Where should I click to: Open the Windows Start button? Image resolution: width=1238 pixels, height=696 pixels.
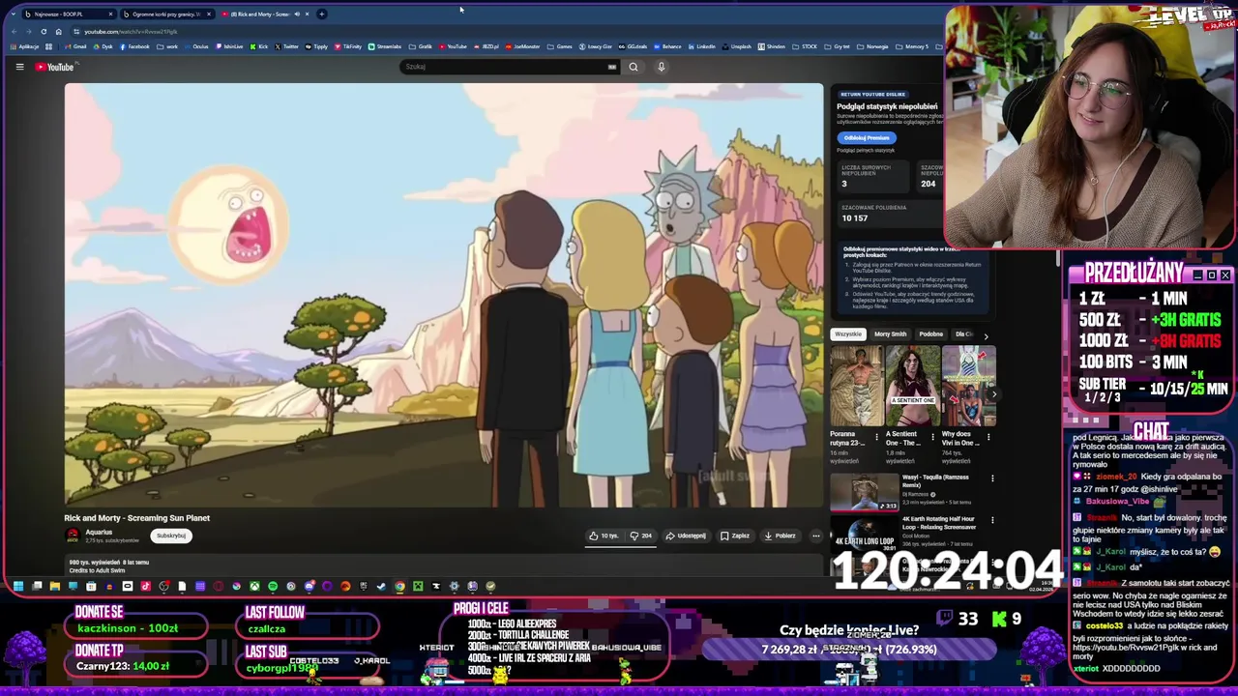pos(17,586)
